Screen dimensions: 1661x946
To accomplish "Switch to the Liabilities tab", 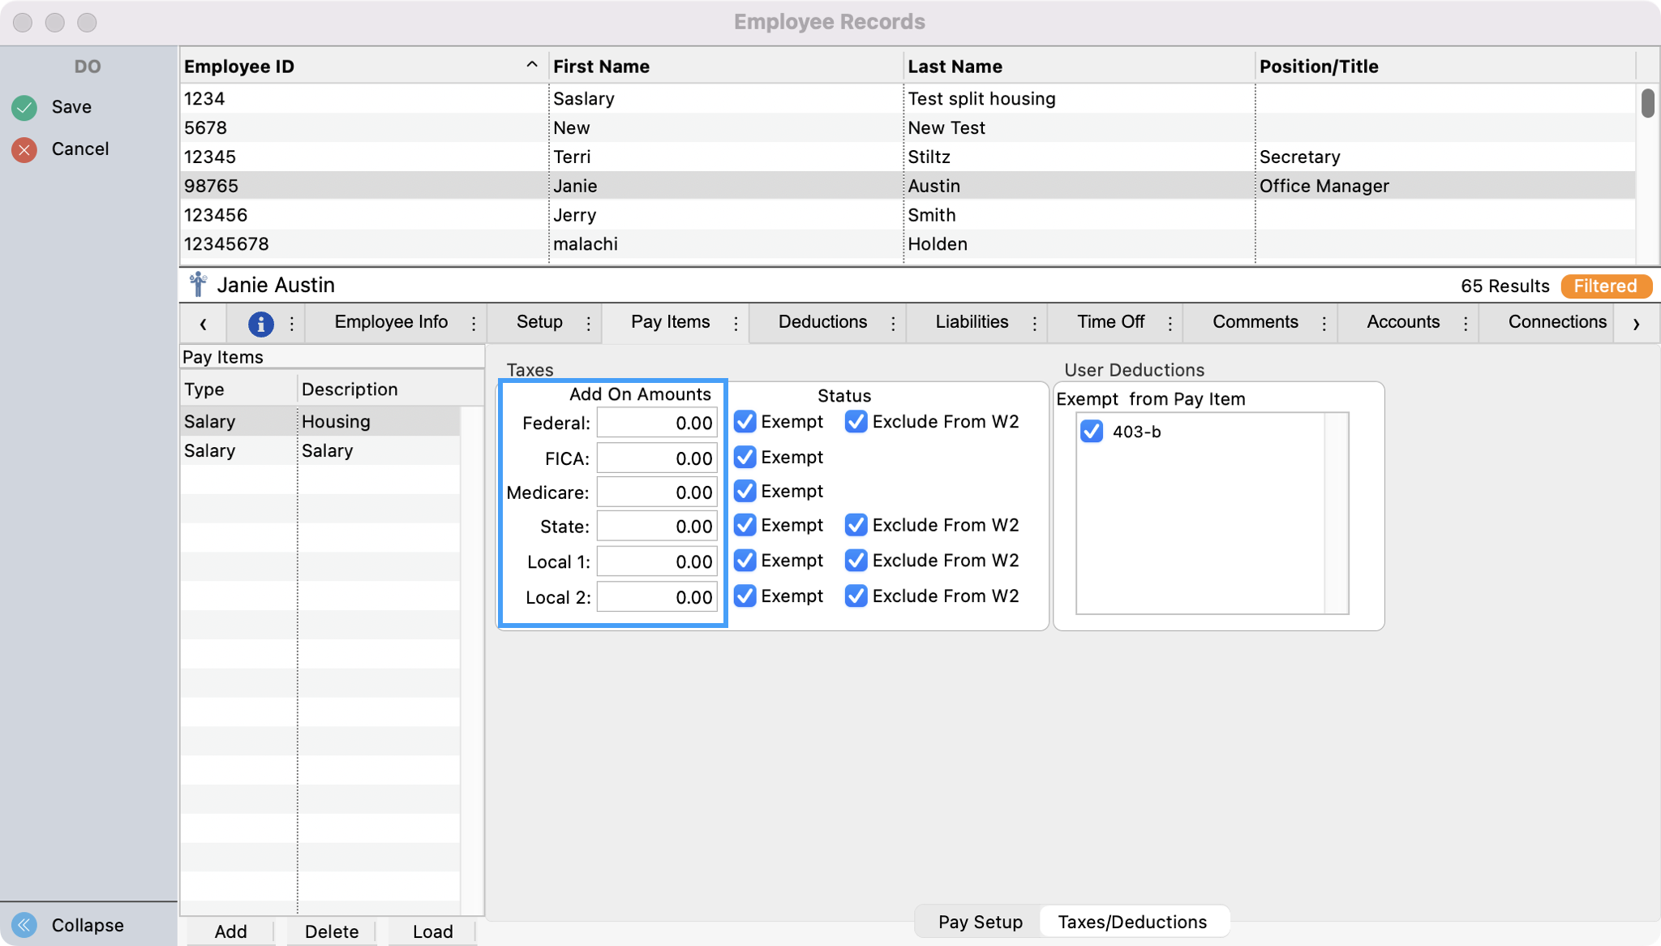I will pyautogui.click(x=972, y=322).
